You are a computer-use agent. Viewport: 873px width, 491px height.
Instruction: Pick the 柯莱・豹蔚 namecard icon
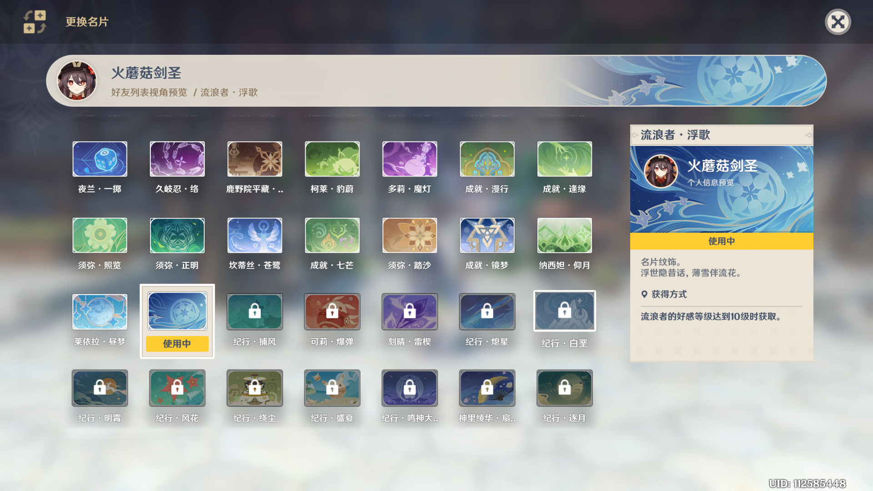(332, 159)
